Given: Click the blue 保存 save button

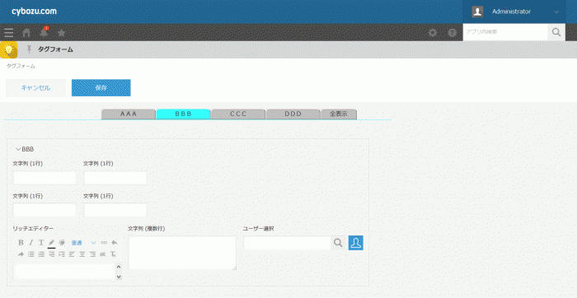Looking at the screenshot, I should (101, 88).
